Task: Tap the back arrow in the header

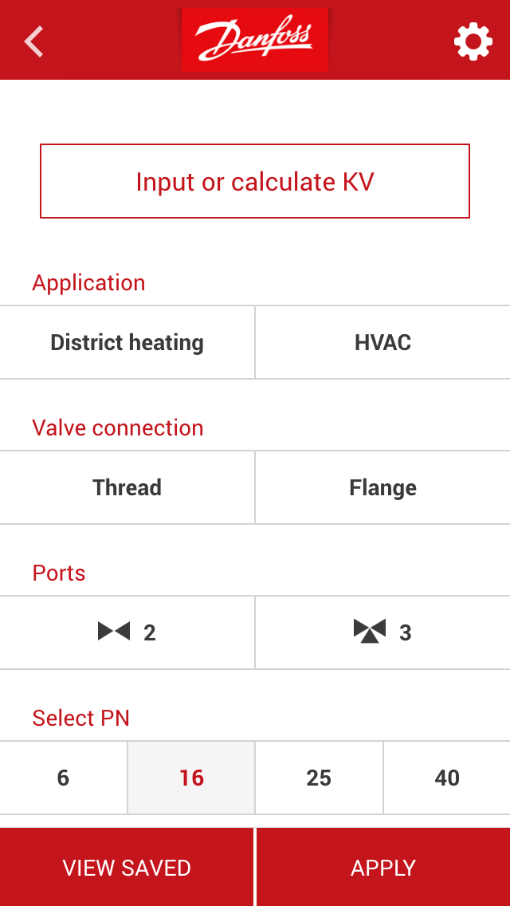Action: coord(33,40)
